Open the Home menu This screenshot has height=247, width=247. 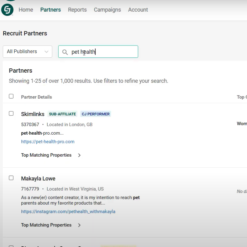[x=26, y=10]
